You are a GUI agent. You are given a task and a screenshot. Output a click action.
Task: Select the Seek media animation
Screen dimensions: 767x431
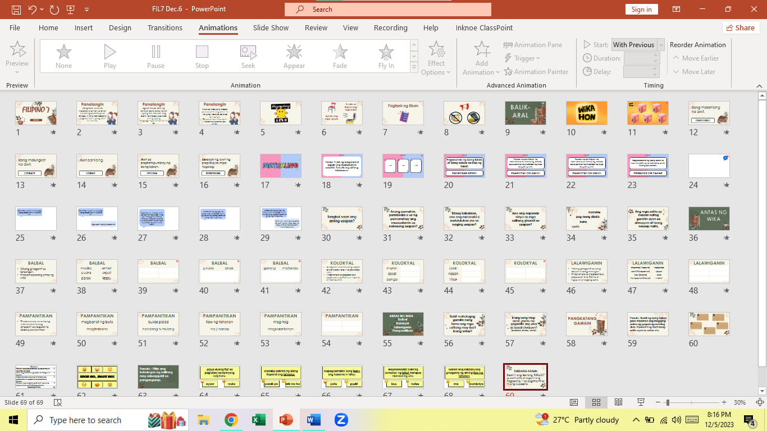coord(248,56)
